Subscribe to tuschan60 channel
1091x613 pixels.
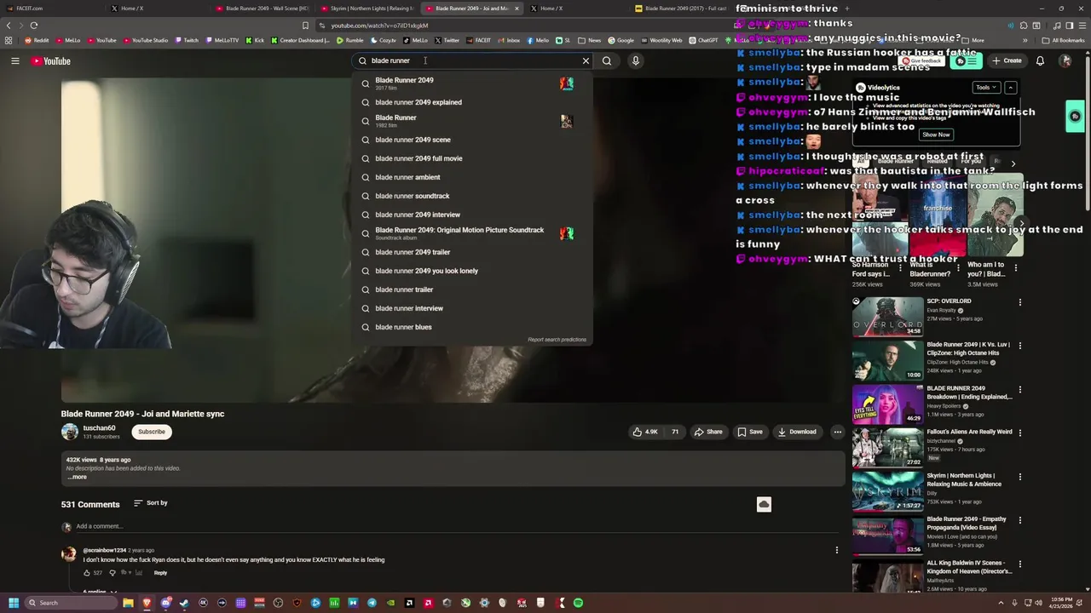[152, 432]
